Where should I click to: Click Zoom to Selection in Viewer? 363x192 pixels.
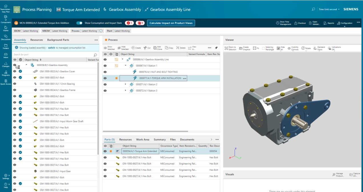[x=230, y=48]
